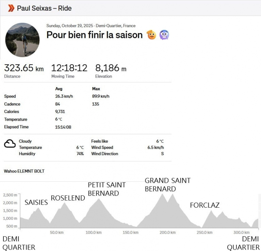Image resolution: width=261 pixels, height=251 pixels.
Task: Open the Paul Seixas – Ride header
Action: click(44, 8)
